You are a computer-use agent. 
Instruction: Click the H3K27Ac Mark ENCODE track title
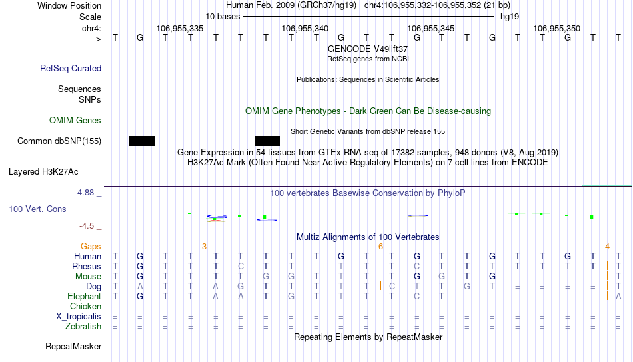pos(368,163)
